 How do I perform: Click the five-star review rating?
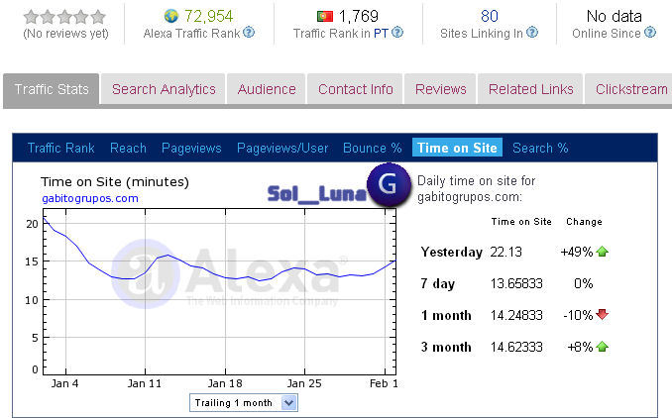64,17
